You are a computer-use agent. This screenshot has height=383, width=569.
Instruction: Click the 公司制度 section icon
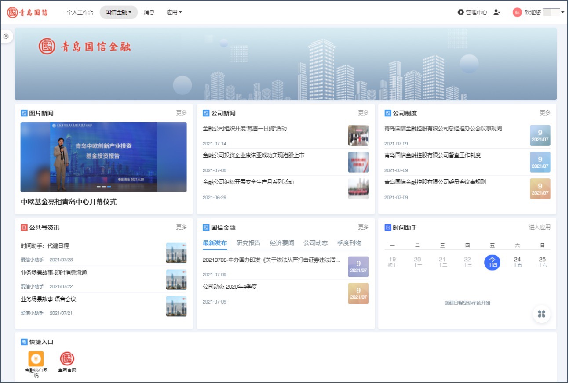388,113
